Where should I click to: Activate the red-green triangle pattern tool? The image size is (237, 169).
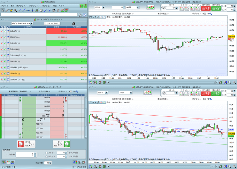(67, 10)
